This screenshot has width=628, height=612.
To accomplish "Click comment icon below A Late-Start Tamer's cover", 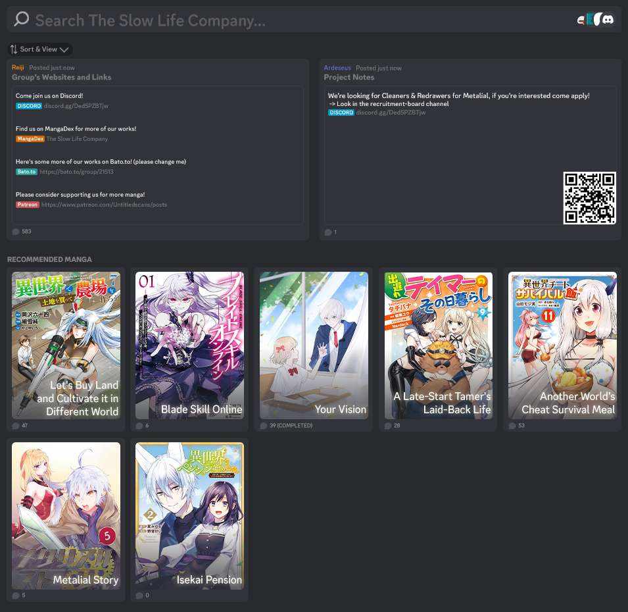I will 389,426.
